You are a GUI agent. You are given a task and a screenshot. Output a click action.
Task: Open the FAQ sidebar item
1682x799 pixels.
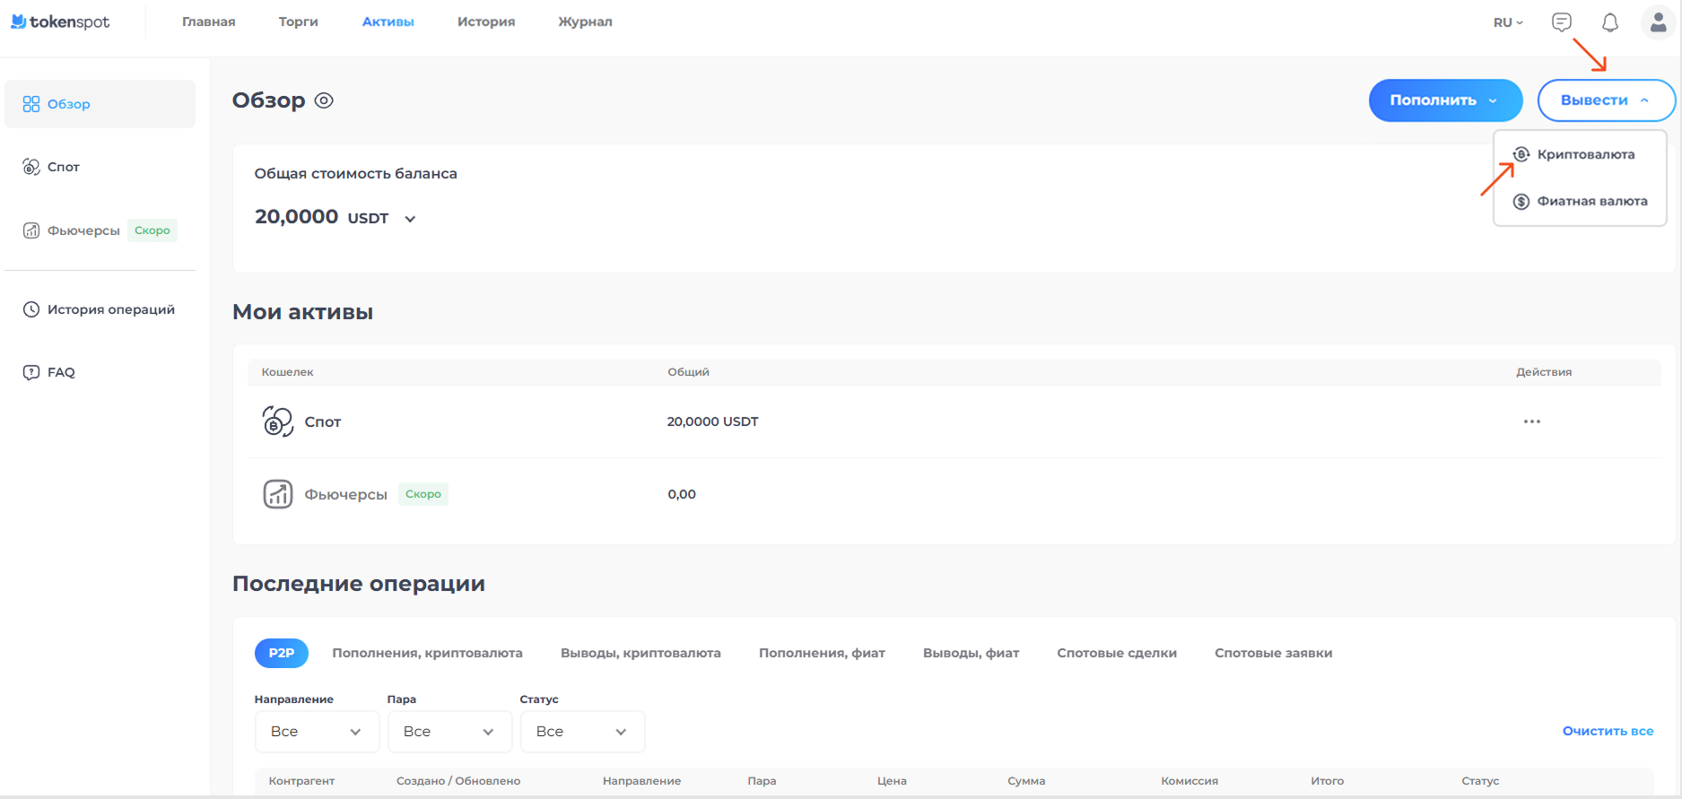click(60, 372)
